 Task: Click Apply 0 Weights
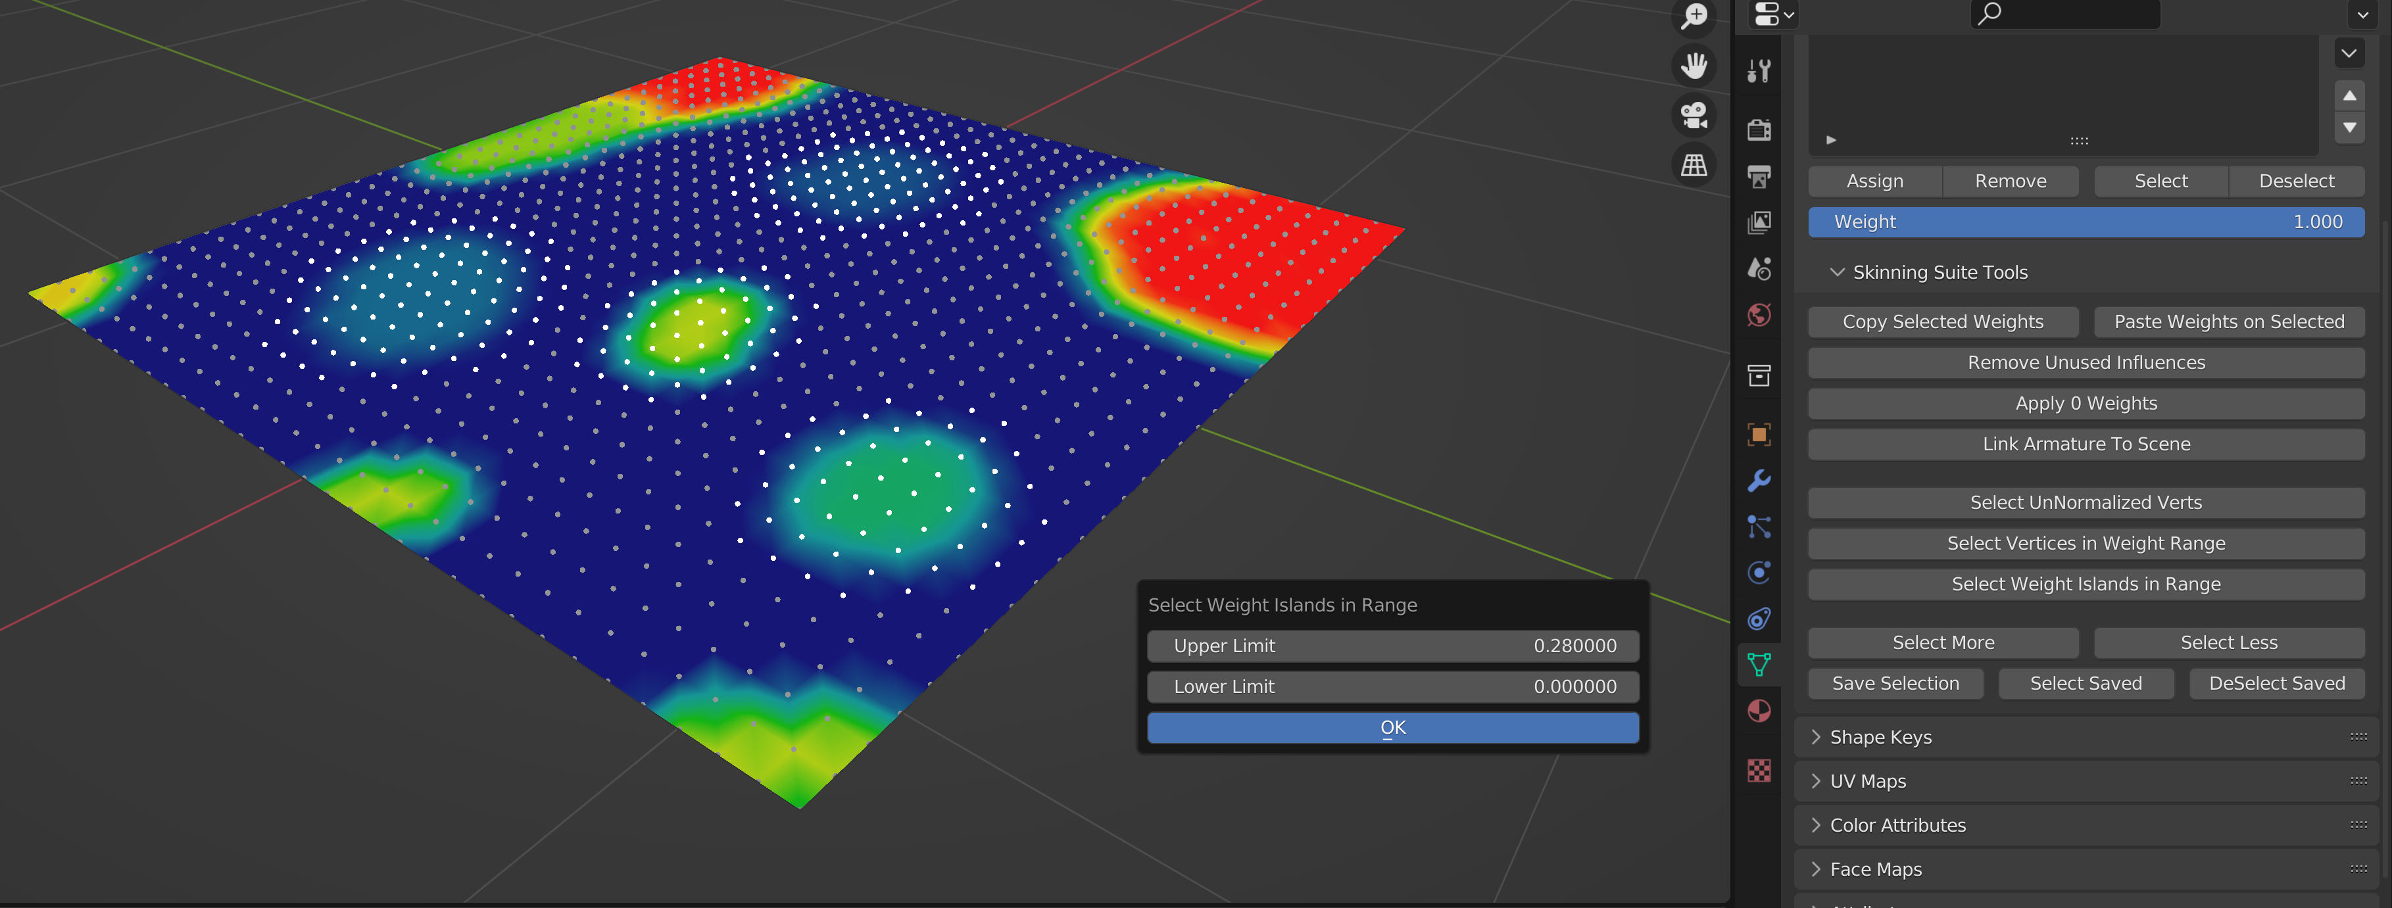click(x=2086, y=404)
